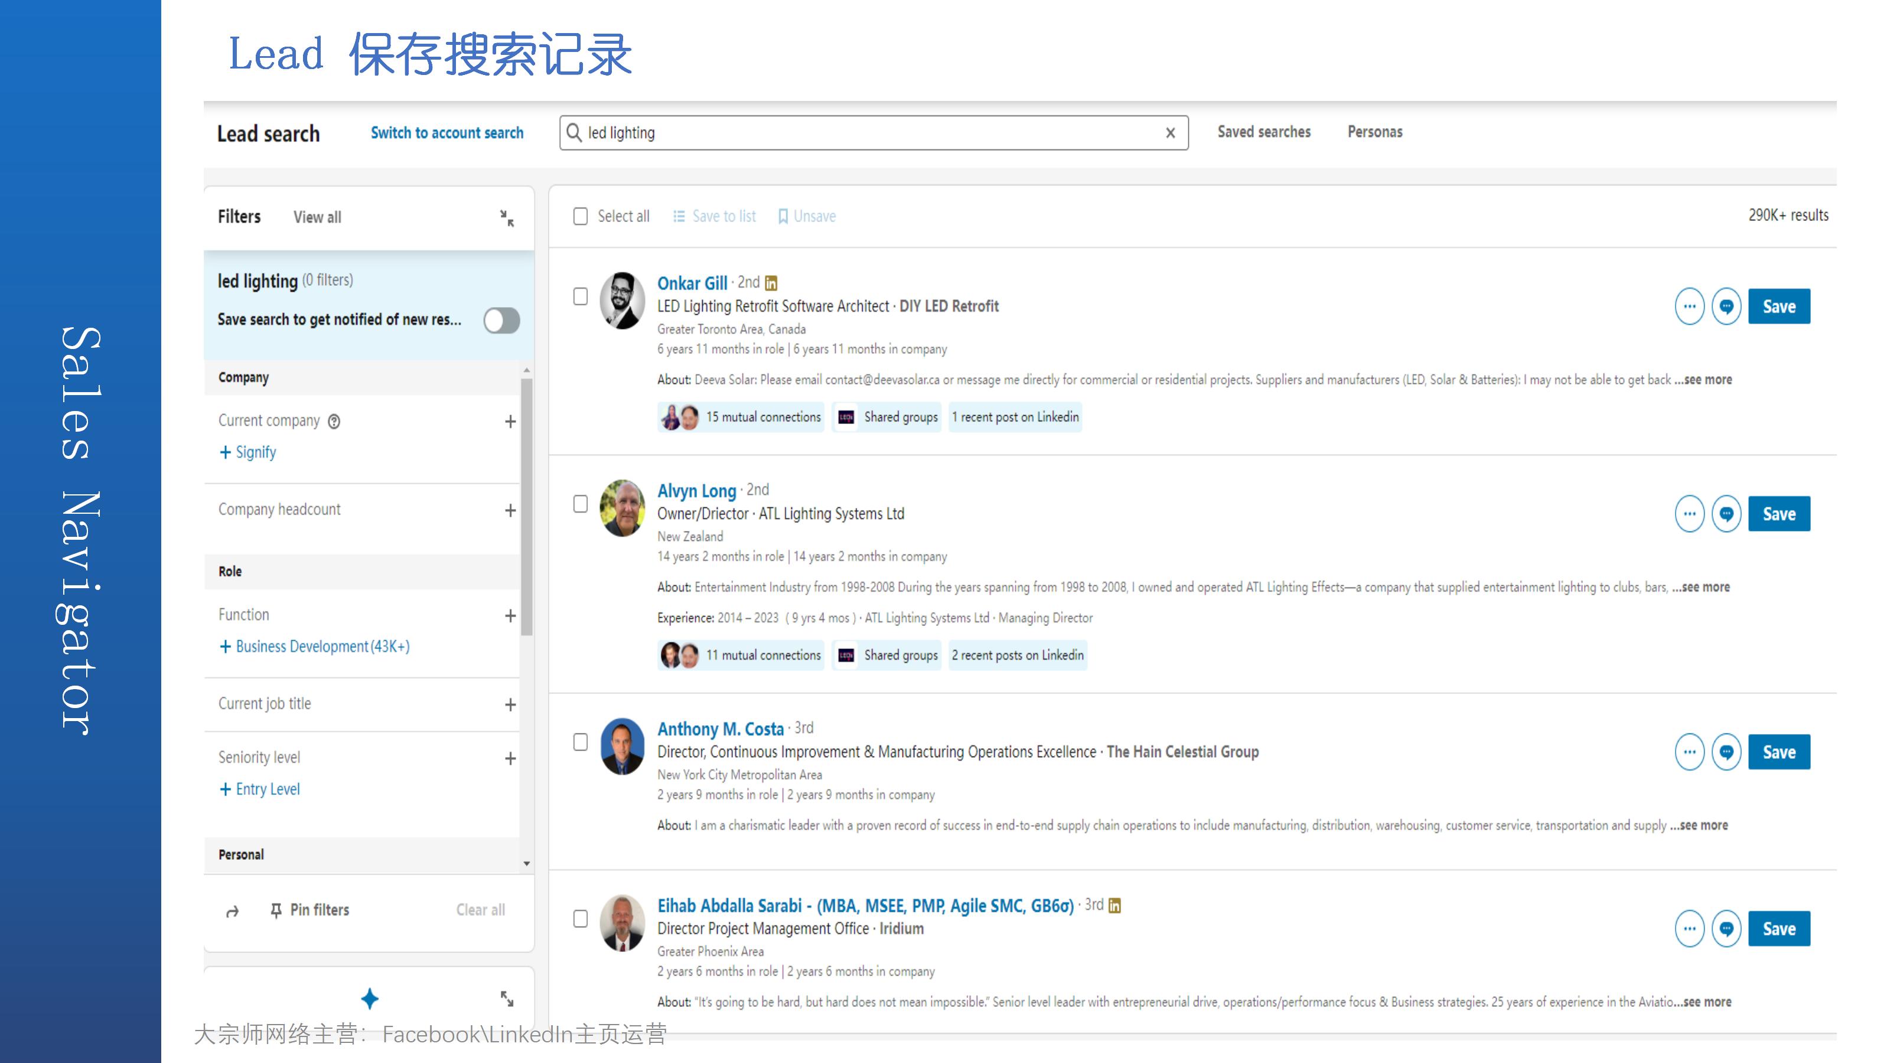
Task: Click message icon for Onkar Gill
Action: tap(1726, 306)
